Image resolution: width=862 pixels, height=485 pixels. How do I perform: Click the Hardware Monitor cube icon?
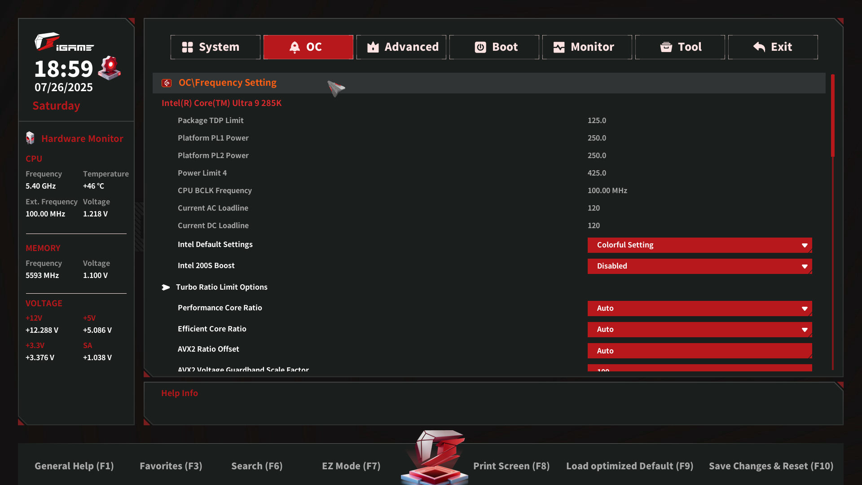tap(30, 138)
